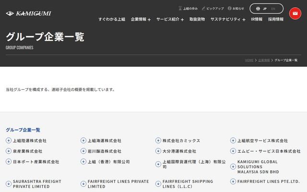Open サービス紹介 menu item
The image size is (307, 192).
click(168, 19)
